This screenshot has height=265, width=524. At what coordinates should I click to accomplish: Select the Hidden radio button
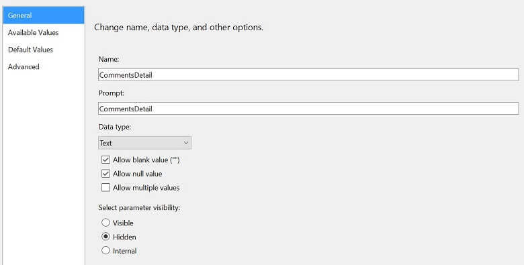click(x=105, y=237)
